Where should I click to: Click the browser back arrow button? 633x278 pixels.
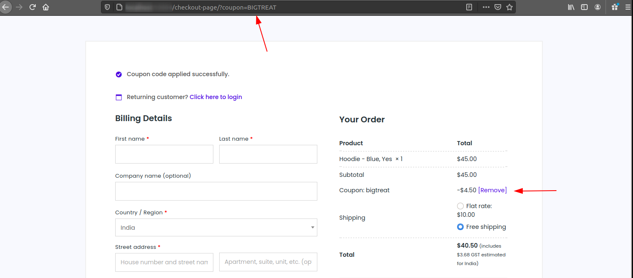[5, 7]
